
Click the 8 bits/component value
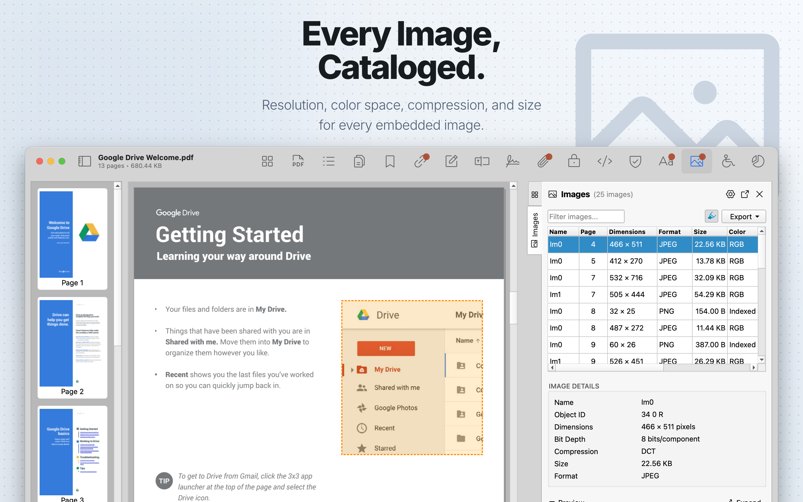[x=670, y=439]
